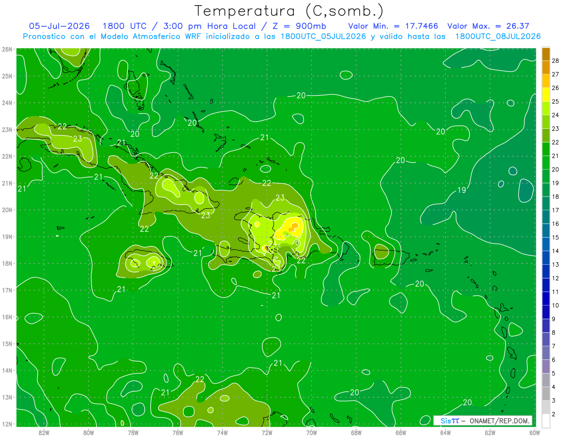This screenshot has height=439, width=568.
Task: Pick the purple legend swatch between 6 and 7
Action: point(546,353)
